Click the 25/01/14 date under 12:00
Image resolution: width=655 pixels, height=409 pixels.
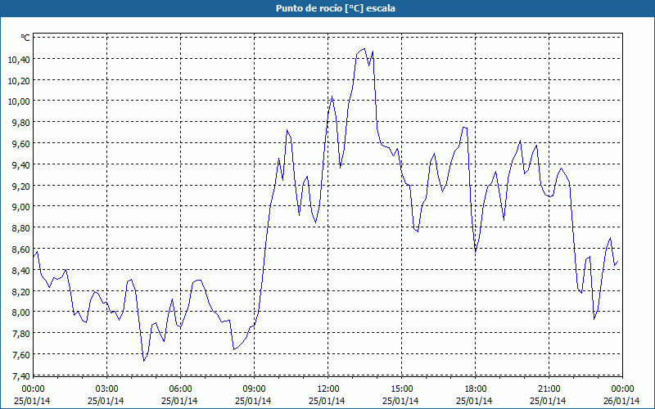coord(327,401)
